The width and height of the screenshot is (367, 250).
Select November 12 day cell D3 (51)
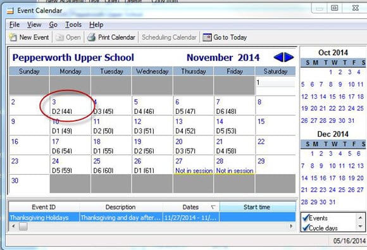coord(152,125)
